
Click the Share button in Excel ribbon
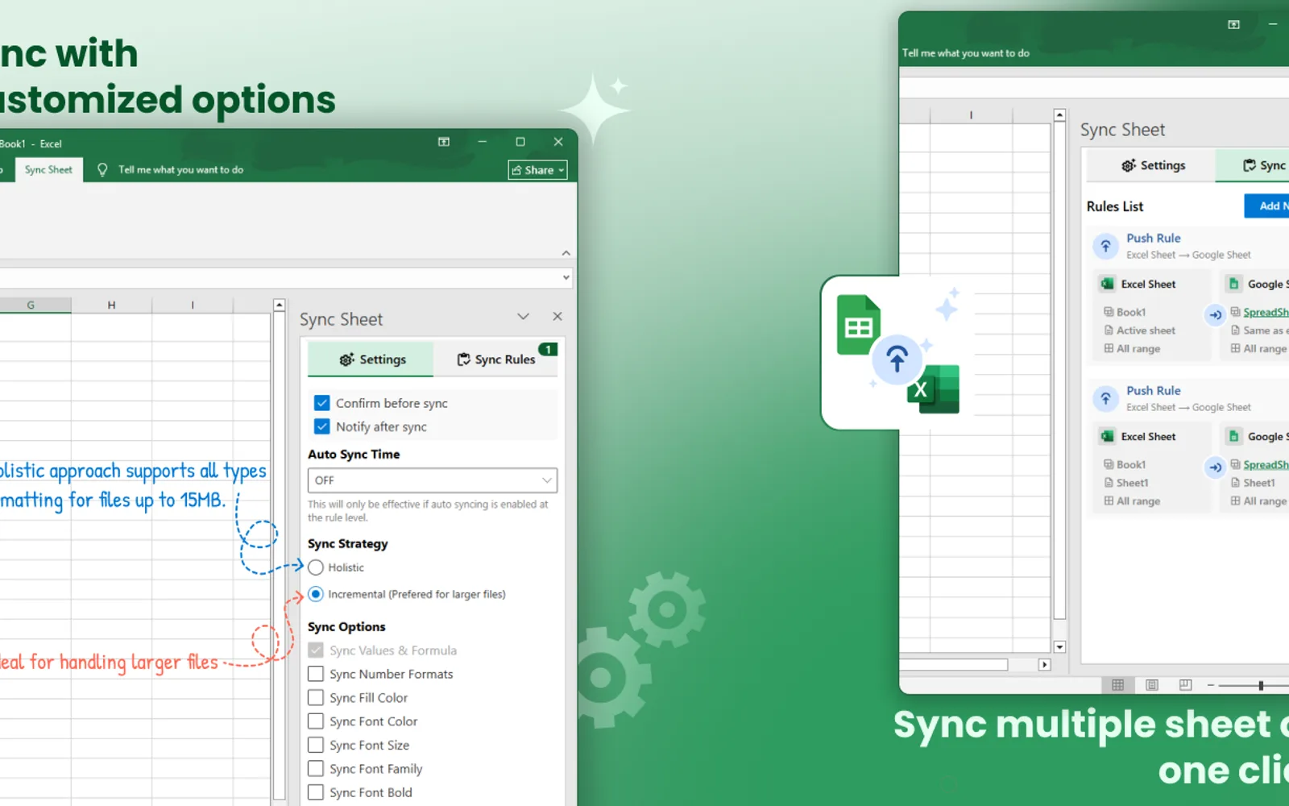coord(537,170)
